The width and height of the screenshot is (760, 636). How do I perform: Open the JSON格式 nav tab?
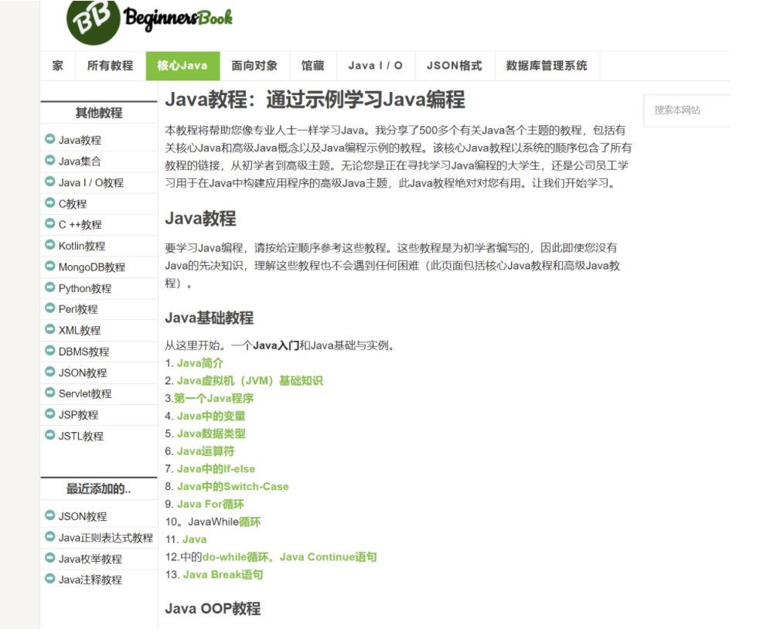455,66
